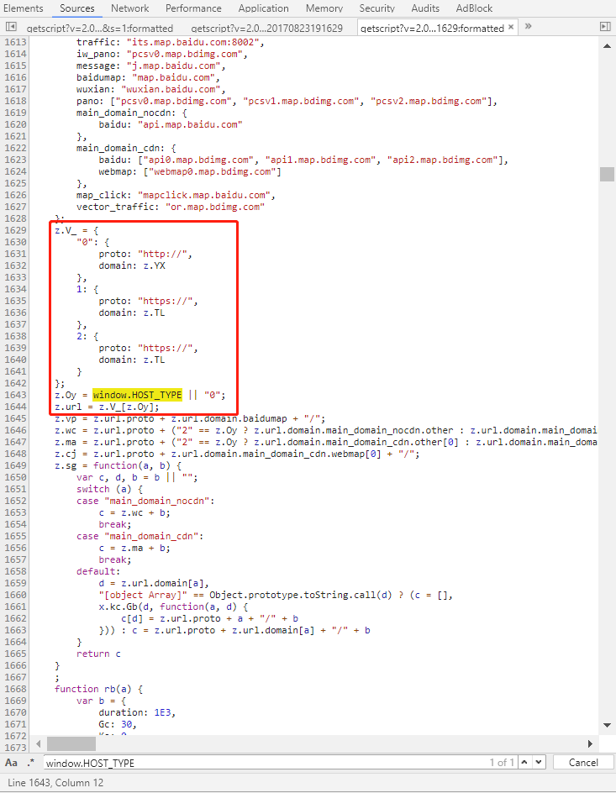Set breakpoint on line number 1643
Viewport: 616px width, 793px height.
coord(16,395)
